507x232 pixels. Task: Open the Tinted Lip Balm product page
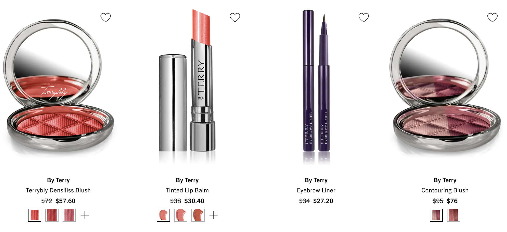(x=187, y=190)
